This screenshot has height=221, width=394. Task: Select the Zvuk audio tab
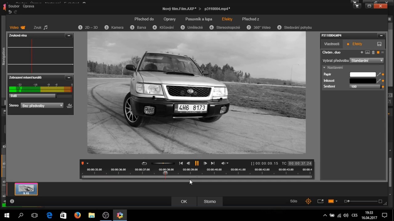coord(41,27)
